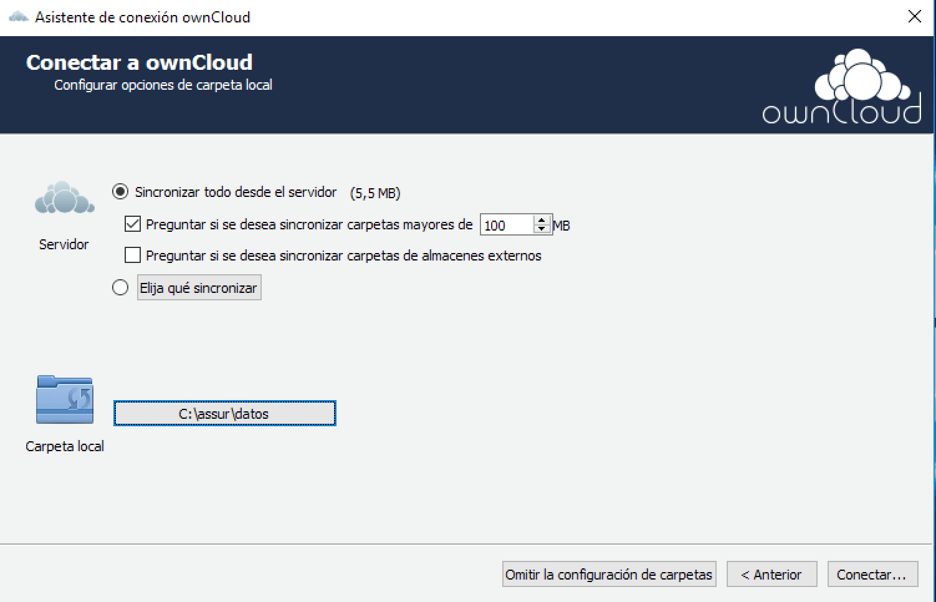Click the folder size field showing 100
Image resolution: width=936 pixels, height=602 pixels.
pyautogui.click(x=506, y=225)
